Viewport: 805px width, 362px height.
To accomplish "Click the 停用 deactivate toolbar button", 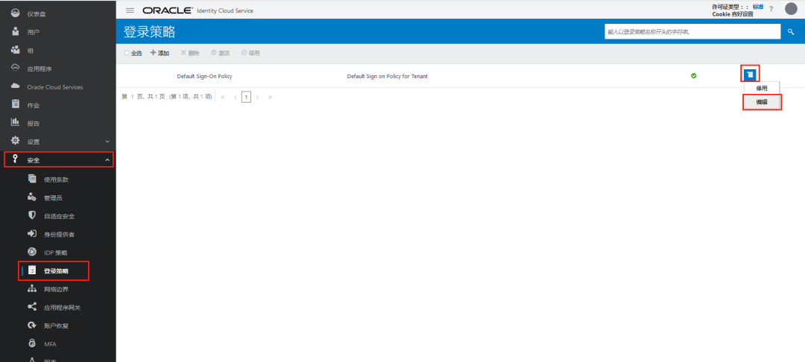I will point(250,54).
